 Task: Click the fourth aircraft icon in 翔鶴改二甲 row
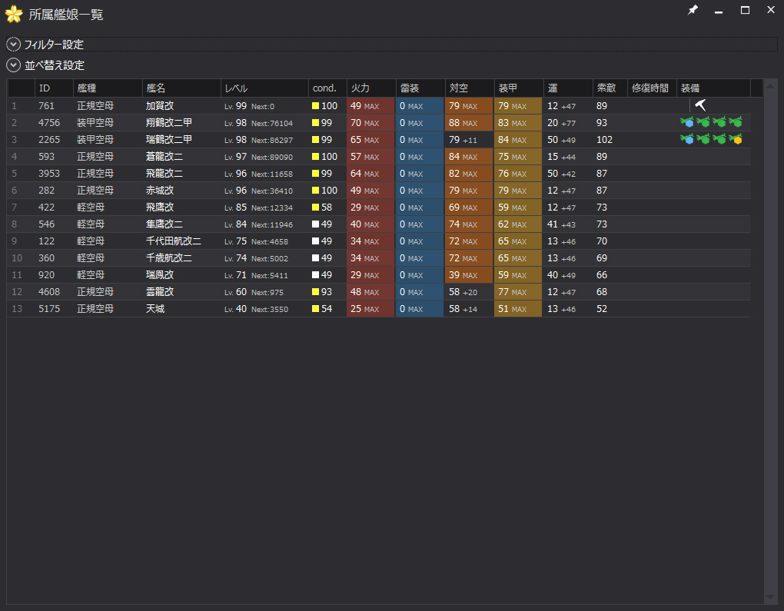pos(735,122)
